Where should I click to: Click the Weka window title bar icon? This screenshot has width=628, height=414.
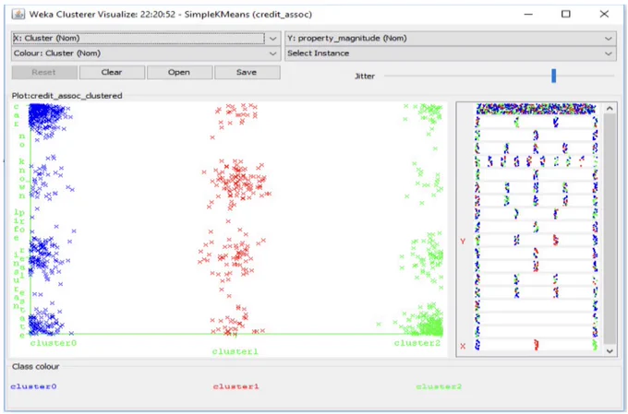click(x=18, y=15)
